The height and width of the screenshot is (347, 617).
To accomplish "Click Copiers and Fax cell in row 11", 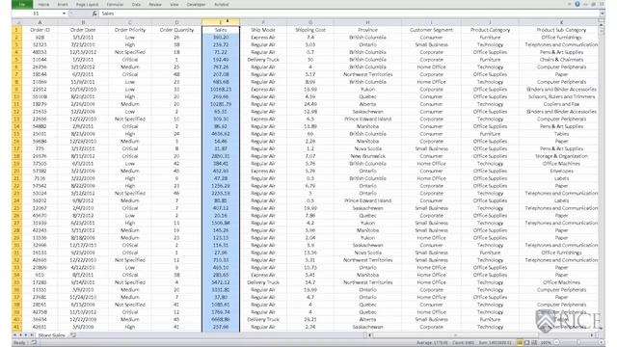I will [561, 104].
